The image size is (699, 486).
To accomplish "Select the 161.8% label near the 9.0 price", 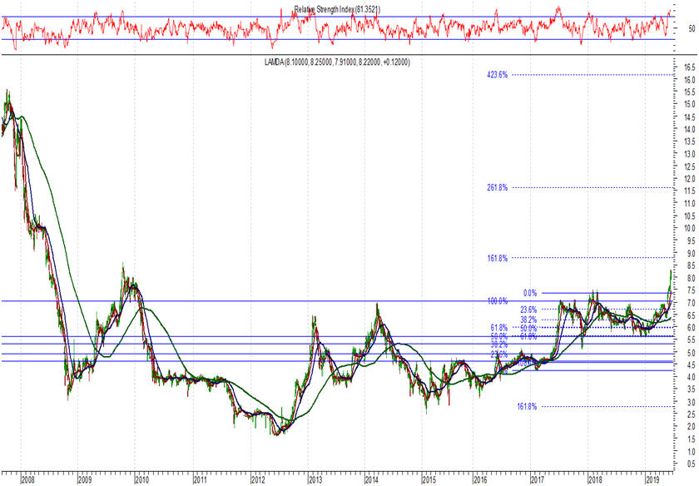I will [x=497, y=258].
